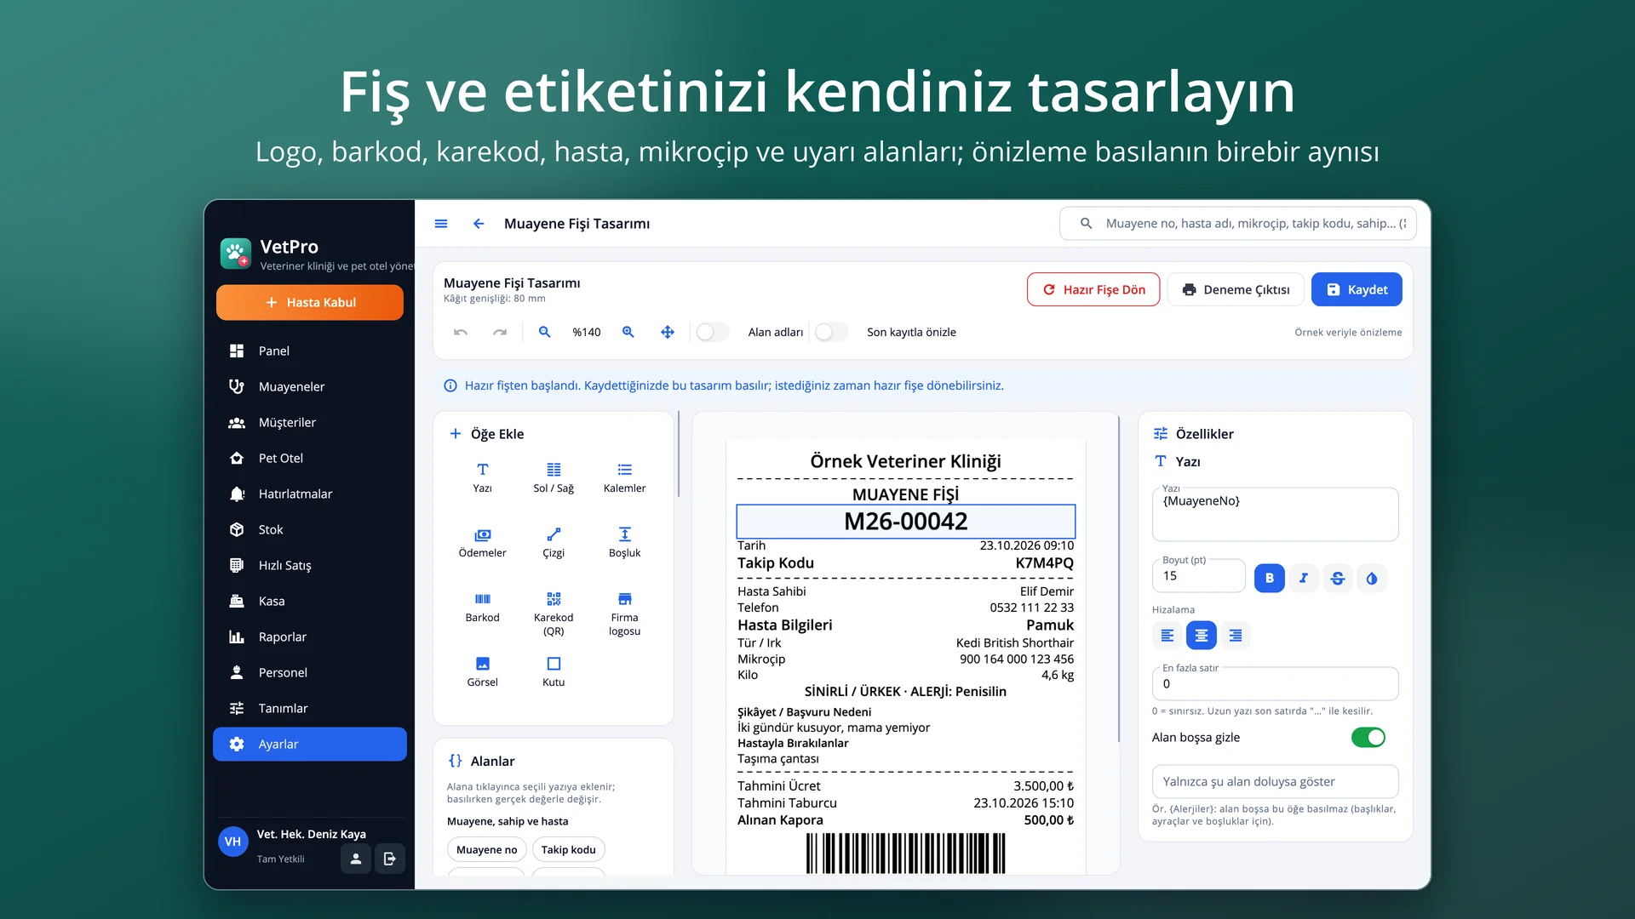Select Ayarlar in the sidebar

(310, 744)
